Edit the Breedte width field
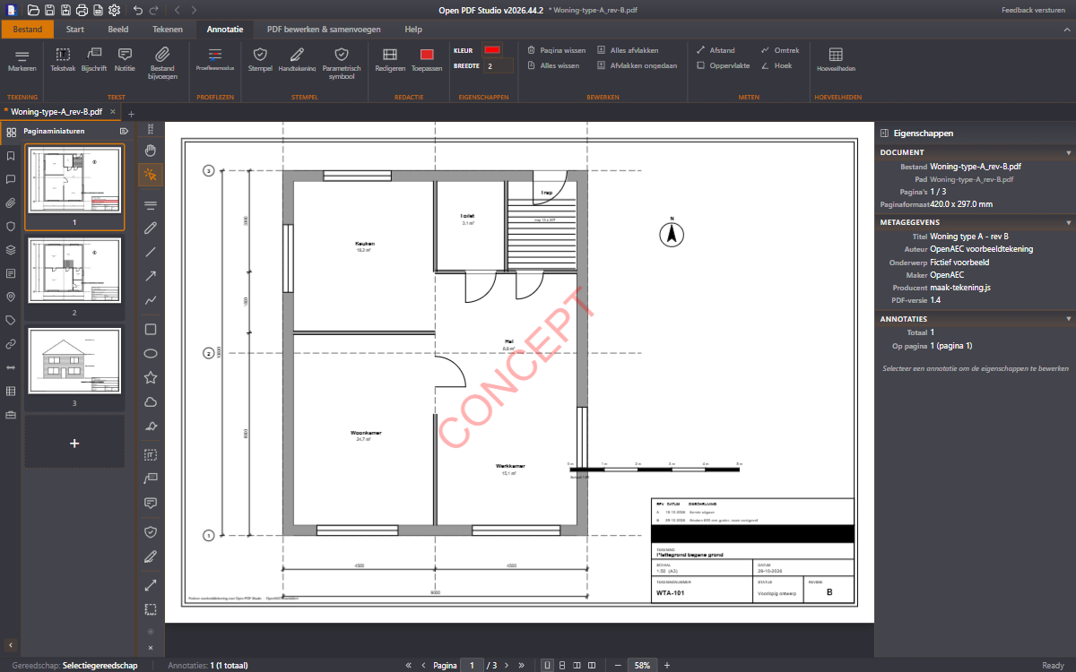This screenshot has width=1076, height=672. pos(499,66)
